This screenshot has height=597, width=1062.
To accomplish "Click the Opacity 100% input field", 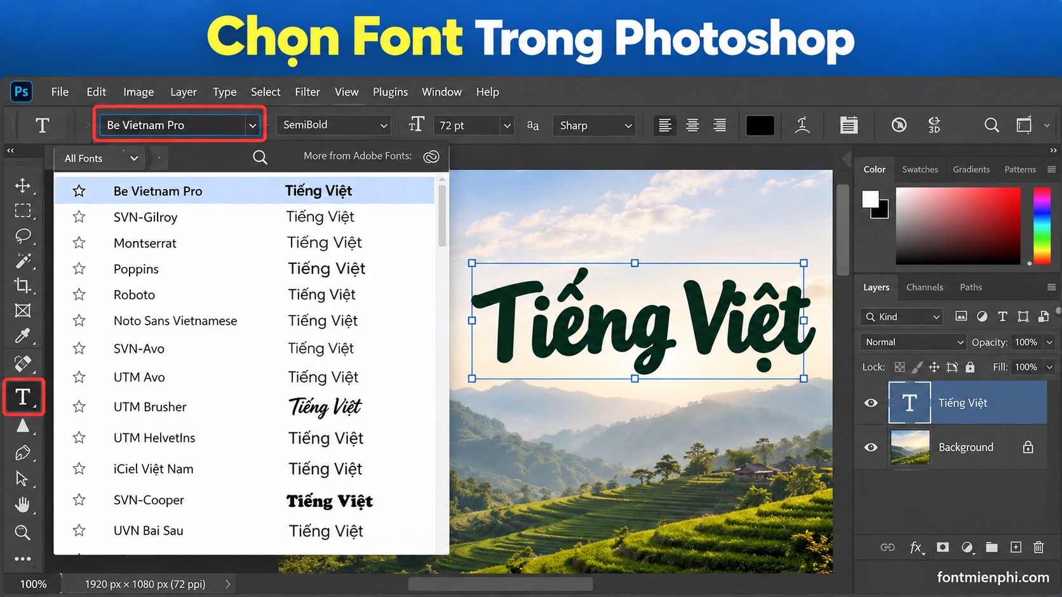I will point(1026,342).
